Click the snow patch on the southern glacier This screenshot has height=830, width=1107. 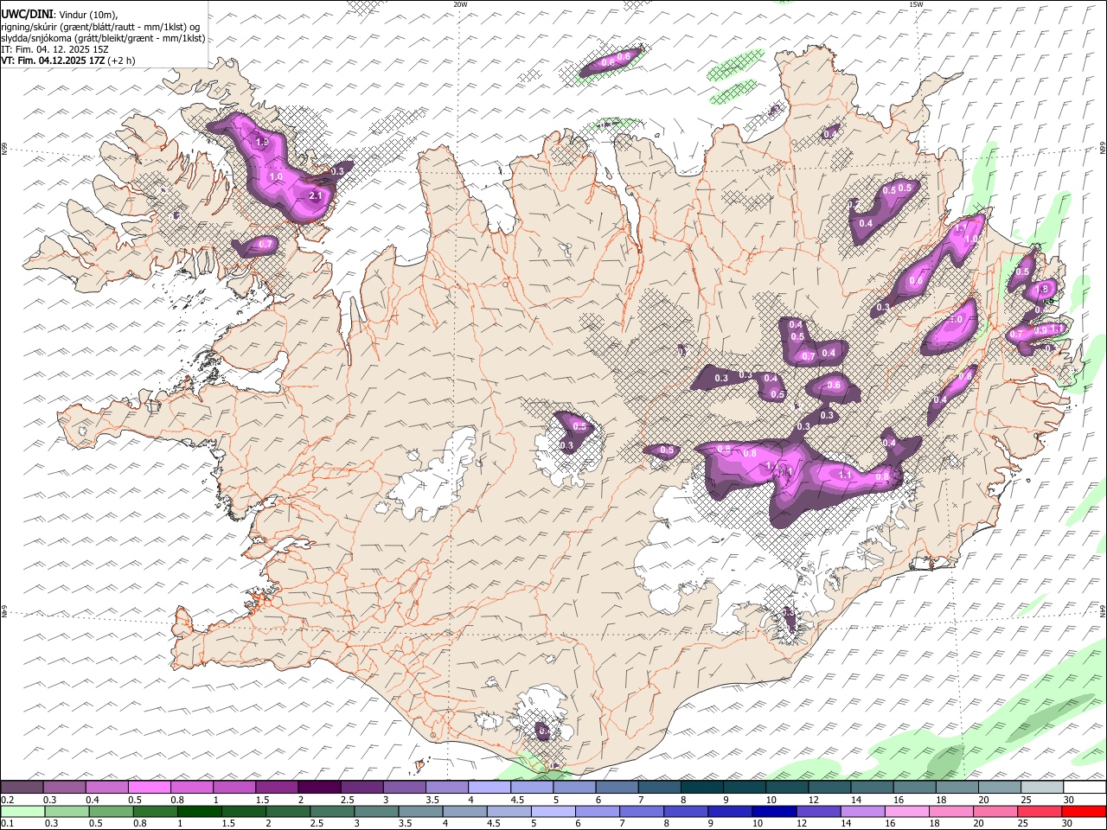click(x=542, y=731)
